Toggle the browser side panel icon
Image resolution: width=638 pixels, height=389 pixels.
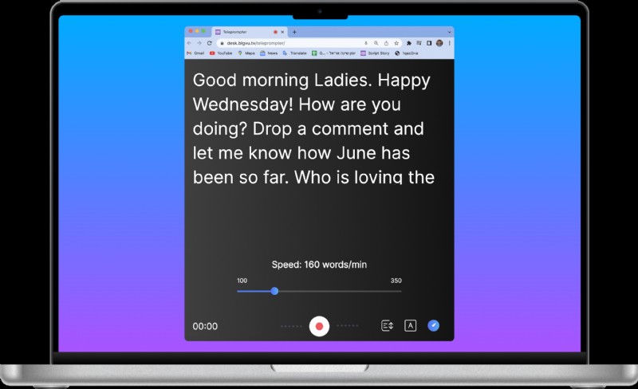(x=429, y=43)
